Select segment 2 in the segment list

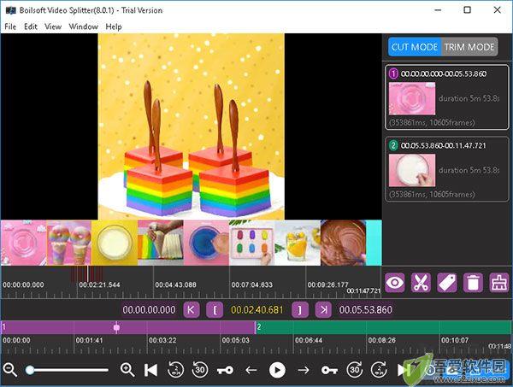(447, 169)
